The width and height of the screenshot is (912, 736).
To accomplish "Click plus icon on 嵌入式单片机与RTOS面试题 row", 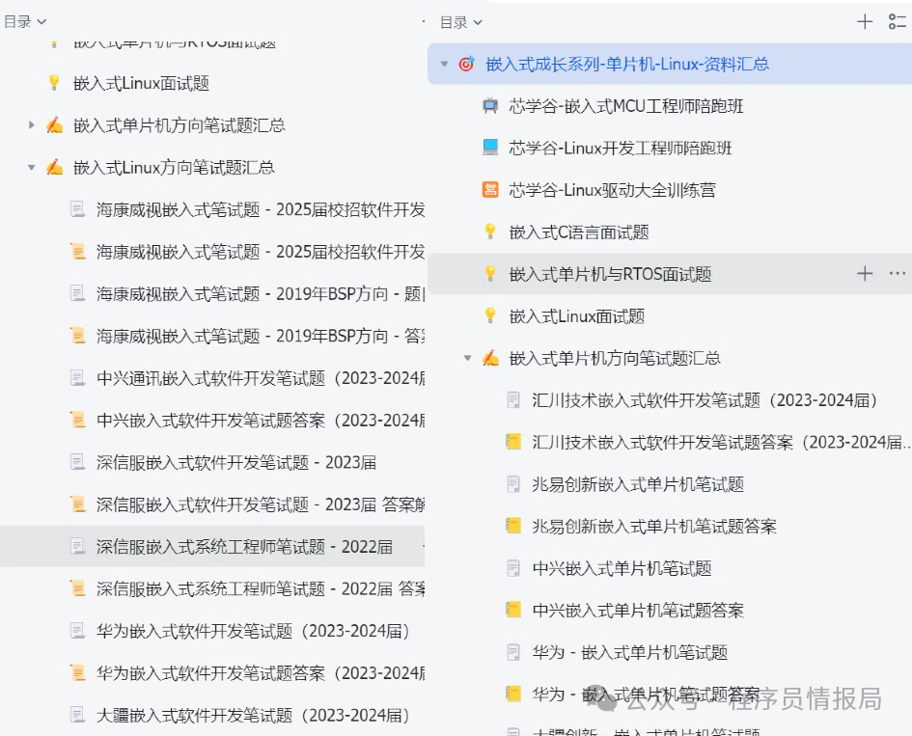I will pyautogui.click(x=865, y=274).
